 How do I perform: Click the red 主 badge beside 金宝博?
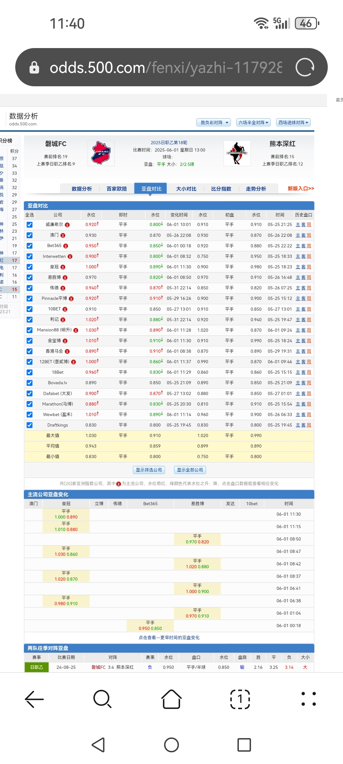(x=65, y=341)
